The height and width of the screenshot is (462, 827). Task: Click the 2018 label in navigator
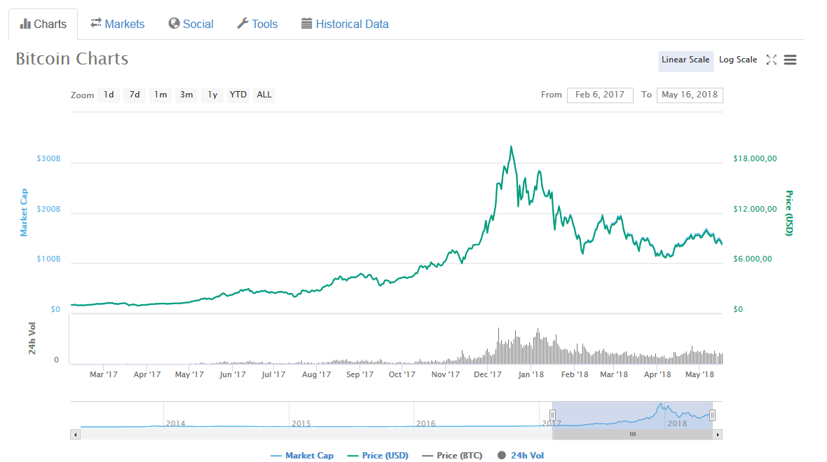[677, 423]
